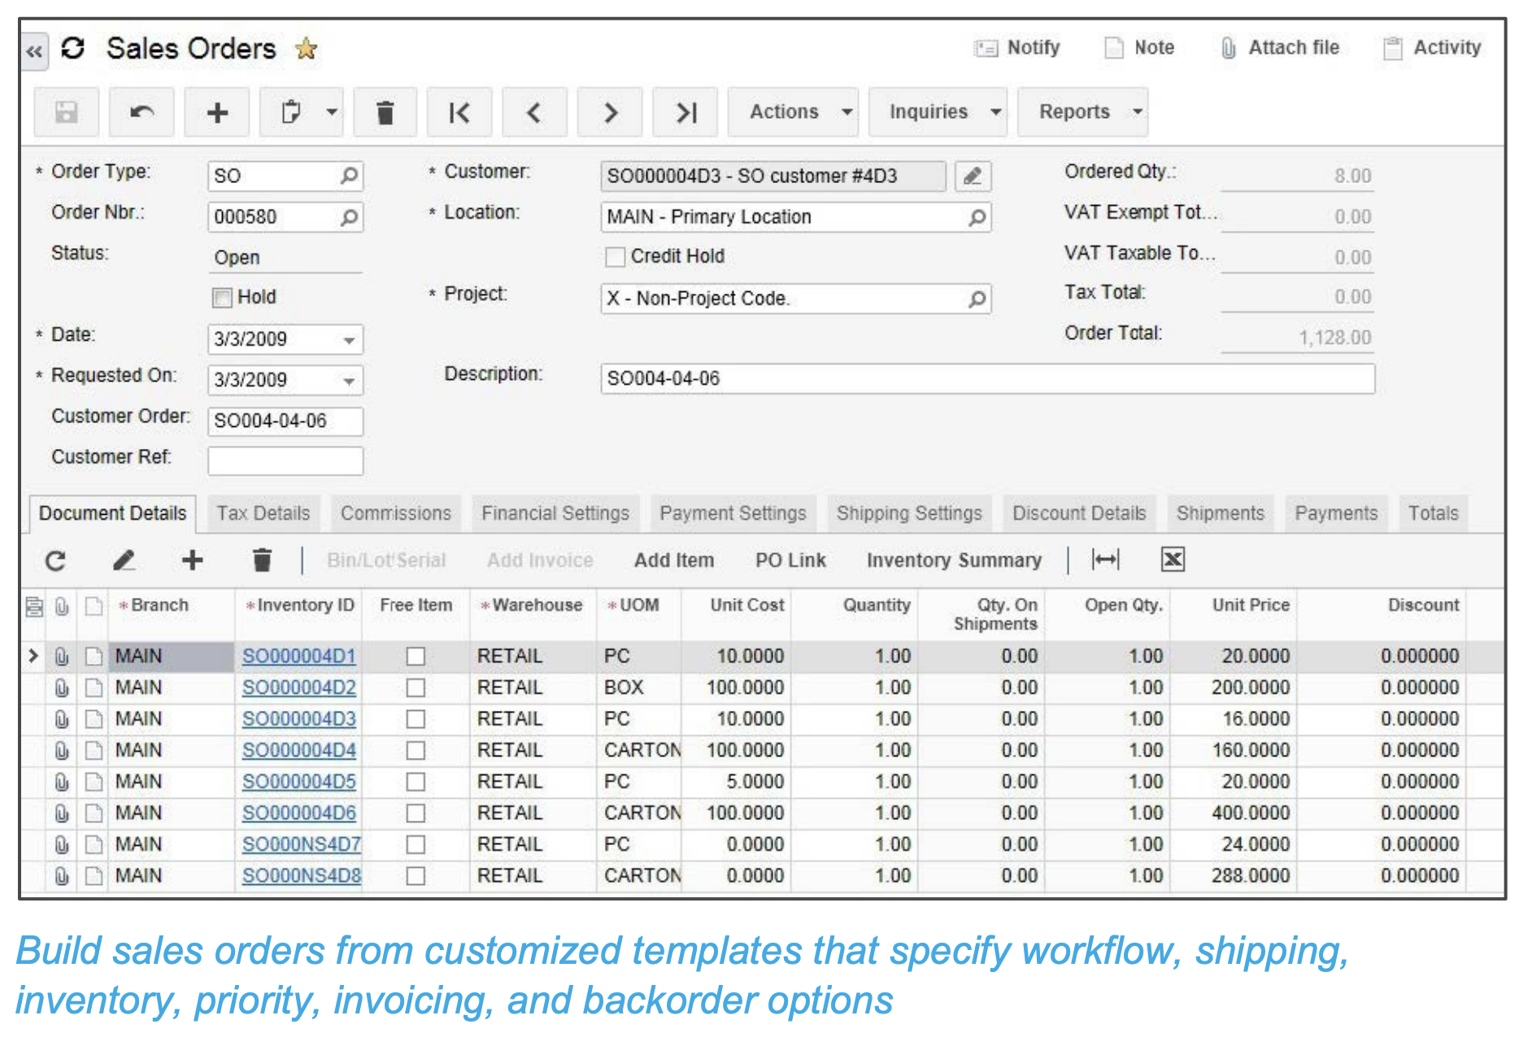Open lookup magnifier for Order Nbr.
The image size is (1532, 1046).
click(x=349, y=217)
